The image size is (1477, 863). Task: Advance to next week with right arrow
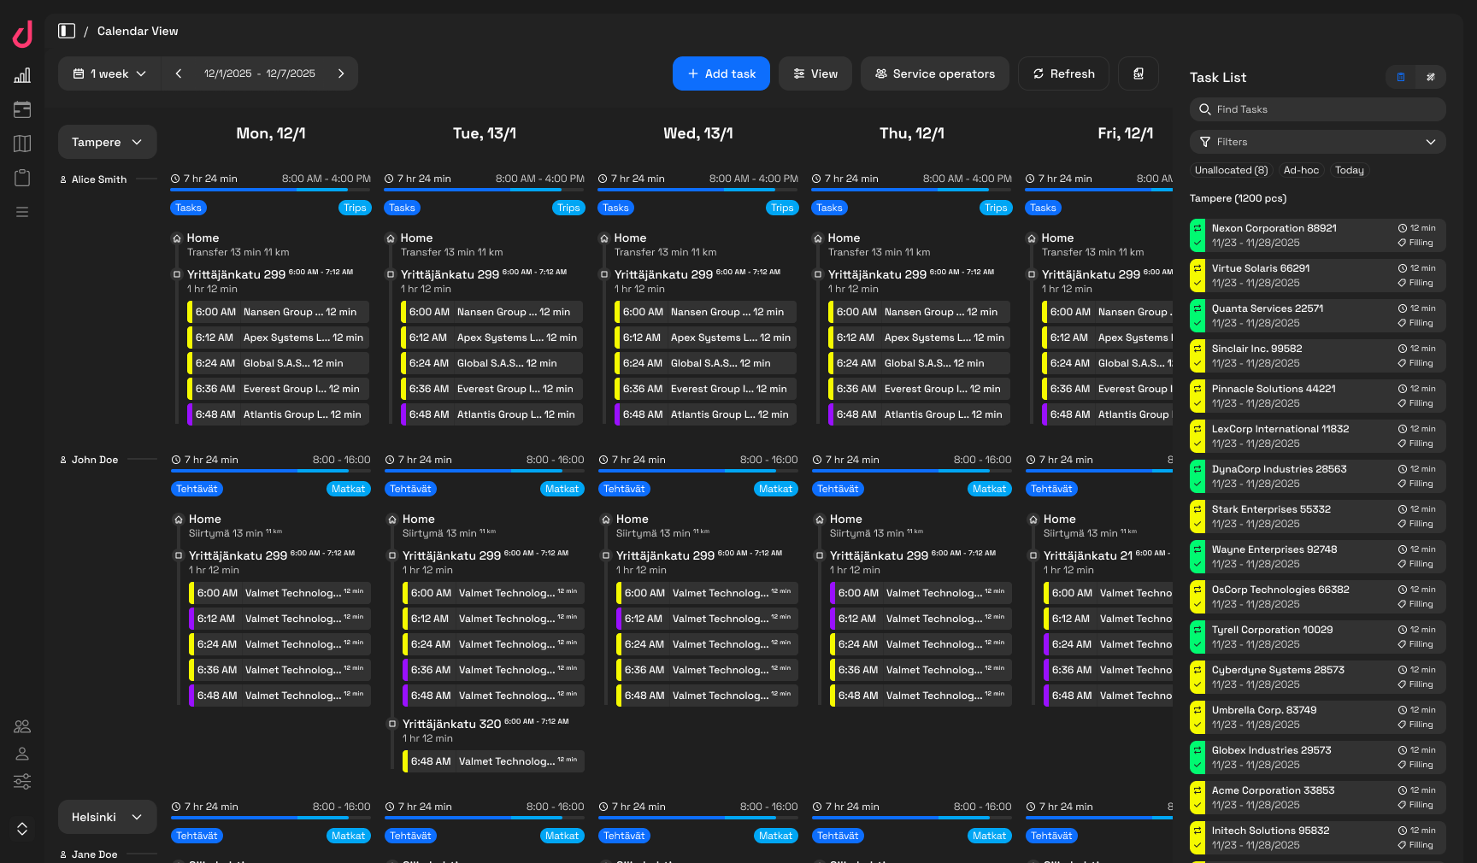pyautogui.click(x=341, y=73)
